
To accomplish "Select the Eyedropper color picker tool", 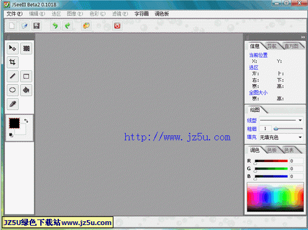I will point(12,104).
